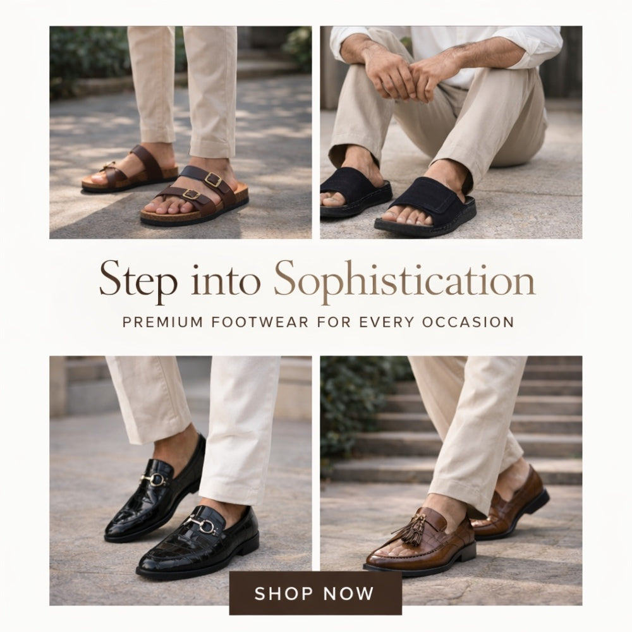Image resolution: width=632 pixels, height=632 pixels.
Task: Click the word Sophistication in the title
Action: click(x=404, y=280)
